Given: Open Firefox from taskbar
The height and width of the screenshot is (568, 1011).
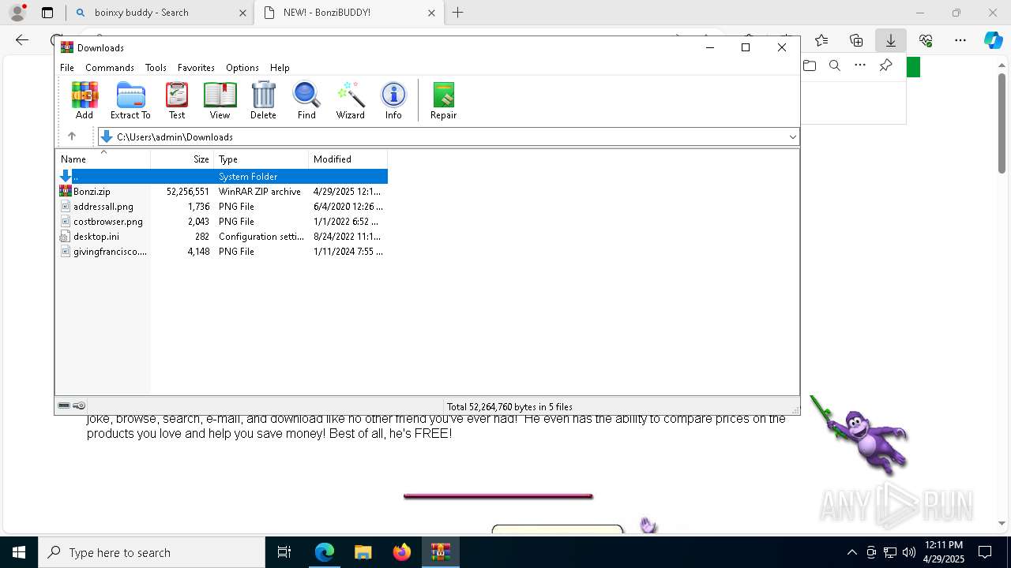Looking at the screenshot, I should 402,552.
